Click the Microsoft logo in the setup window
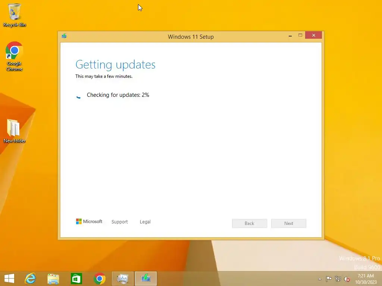 pos(89,222)
